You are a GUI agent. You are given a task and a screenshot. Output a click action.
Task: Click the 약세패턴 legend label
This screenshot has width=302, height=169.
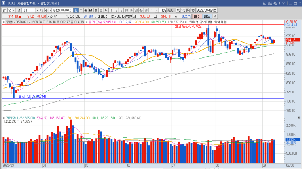pos(220,22)
